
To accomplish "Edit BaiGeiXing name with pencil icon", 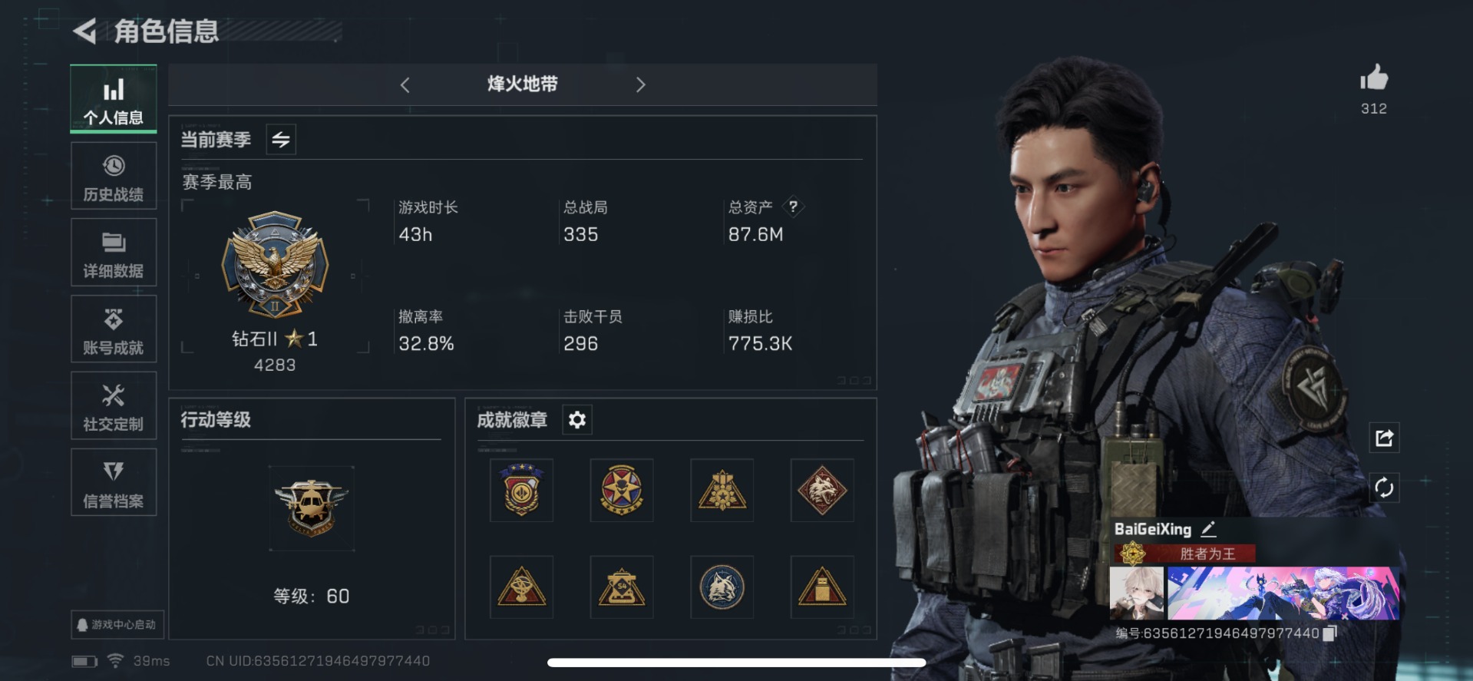I will [1208, 529].
